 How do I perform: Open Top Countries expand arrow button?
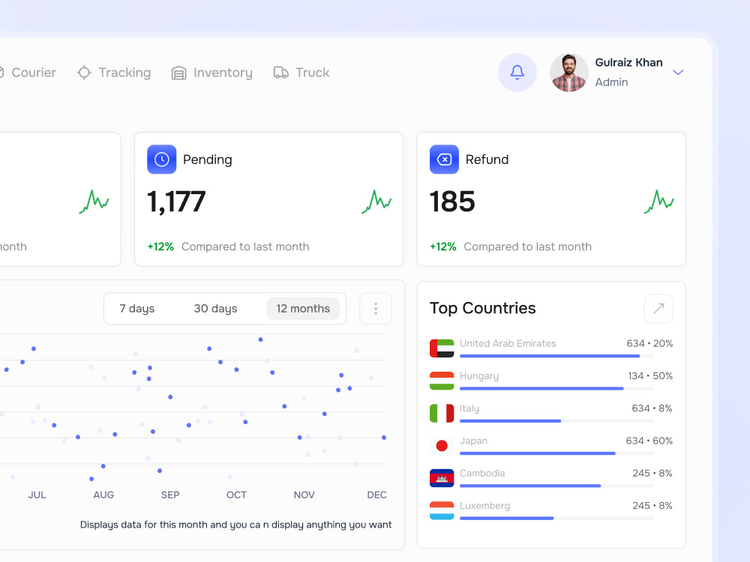pos(658,309)
